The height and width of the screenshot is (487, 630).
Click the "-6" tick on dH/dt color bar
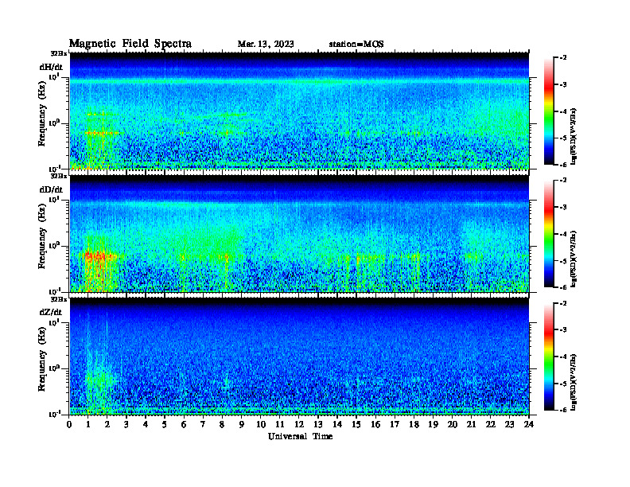point(563,165)
